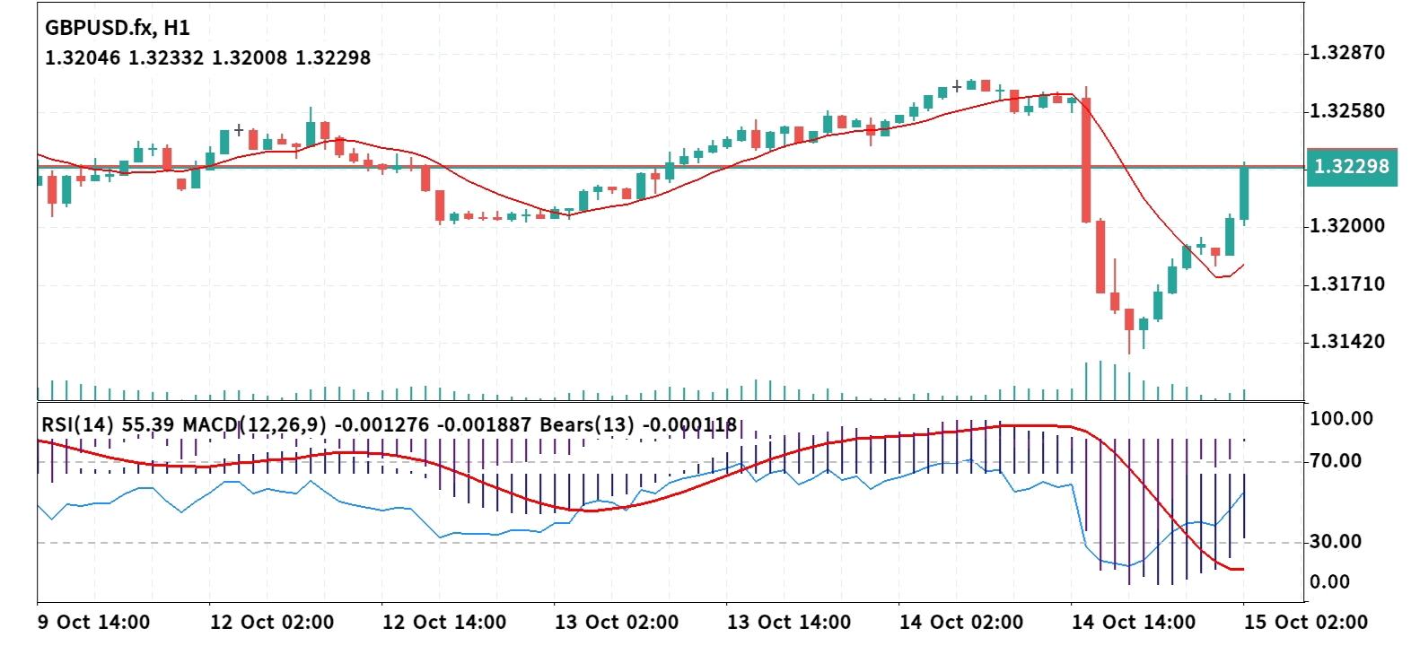Click the large red candle at 14 Oct 14:00
1411x646 pixels.
click(1086, 159)
